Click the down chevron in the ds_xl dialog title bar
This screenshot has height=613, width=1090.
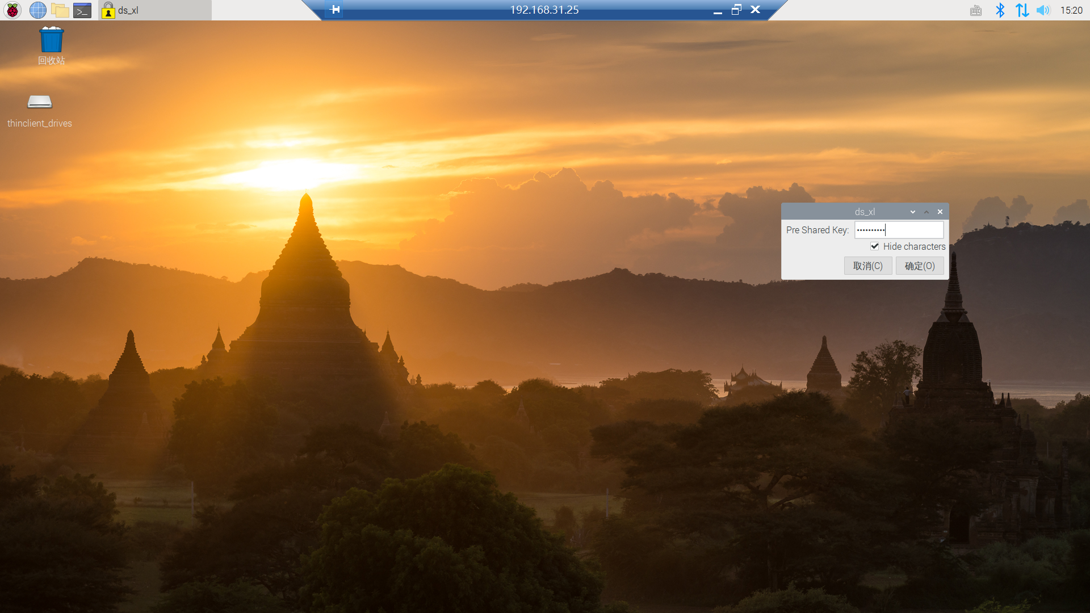click(x=913, y=212)
